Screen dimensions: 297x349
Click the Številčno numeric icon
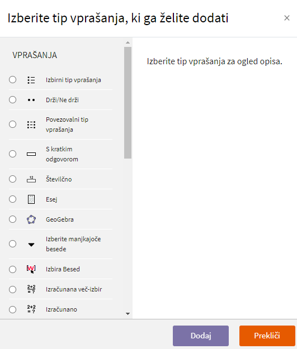(x=31, y=179)
